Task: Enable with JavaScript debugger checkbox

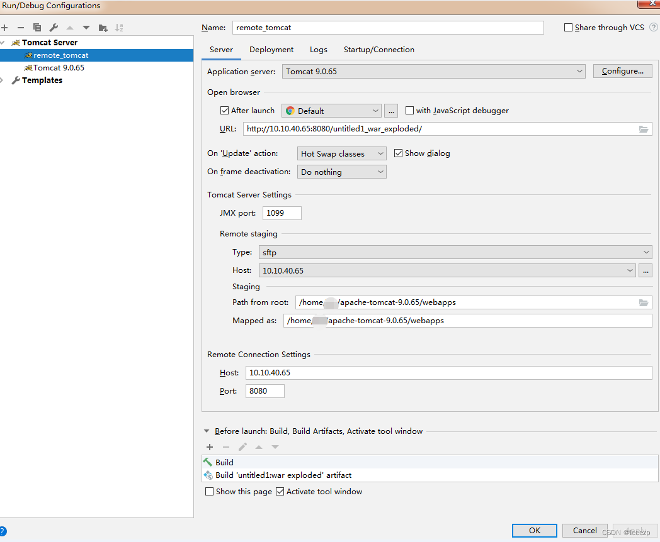Action: pyautogui.click(x=409, y=111)
